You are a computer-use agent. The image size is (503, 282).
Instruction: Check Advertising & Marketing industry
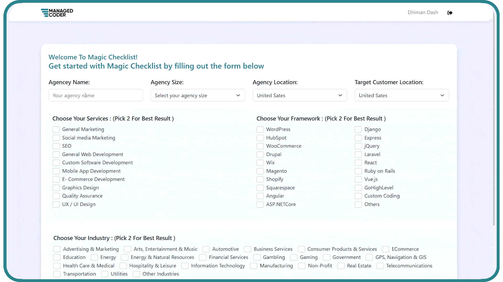pos(57,249)
